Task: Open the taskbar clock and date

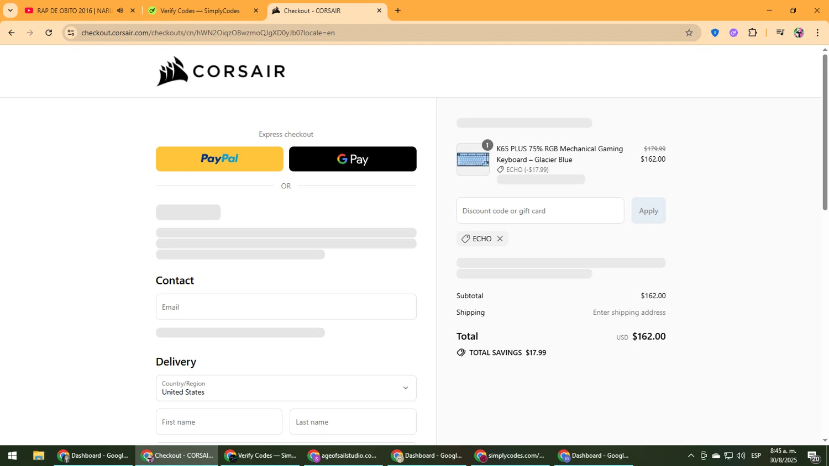Action: [784, 456]
